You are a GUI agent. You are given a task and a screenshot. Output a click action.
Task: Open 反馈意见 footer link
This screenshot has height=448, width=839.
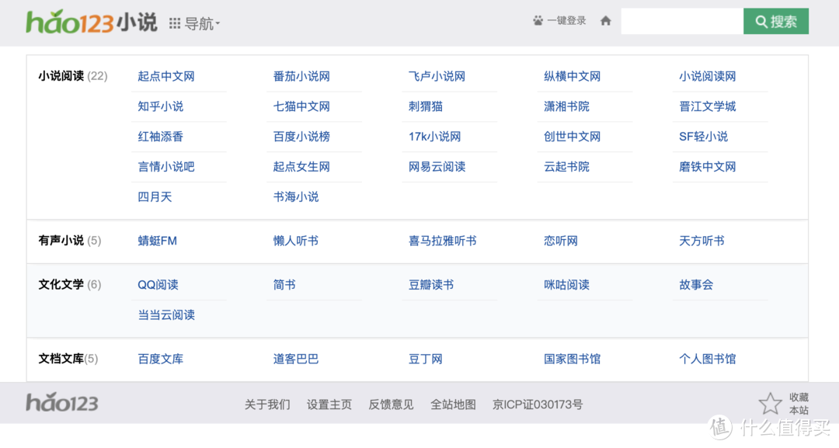pyautogui.click(x=391, y=405)
